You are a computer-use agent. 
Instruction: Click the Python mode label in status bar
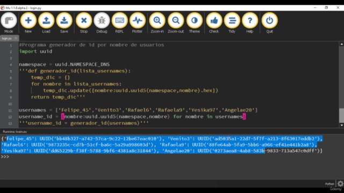[x=329, y=184]
